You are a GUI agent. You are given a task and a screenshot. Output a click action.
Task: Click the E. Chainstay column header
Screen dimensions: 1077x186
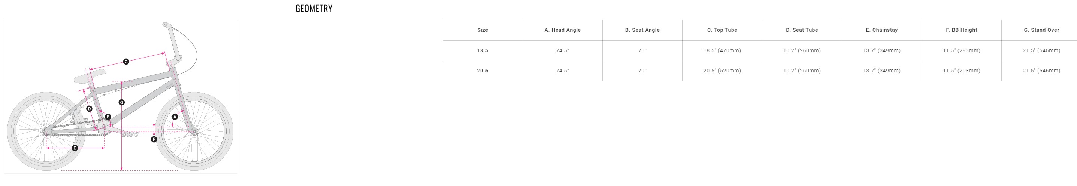click(x=882, y=30)
